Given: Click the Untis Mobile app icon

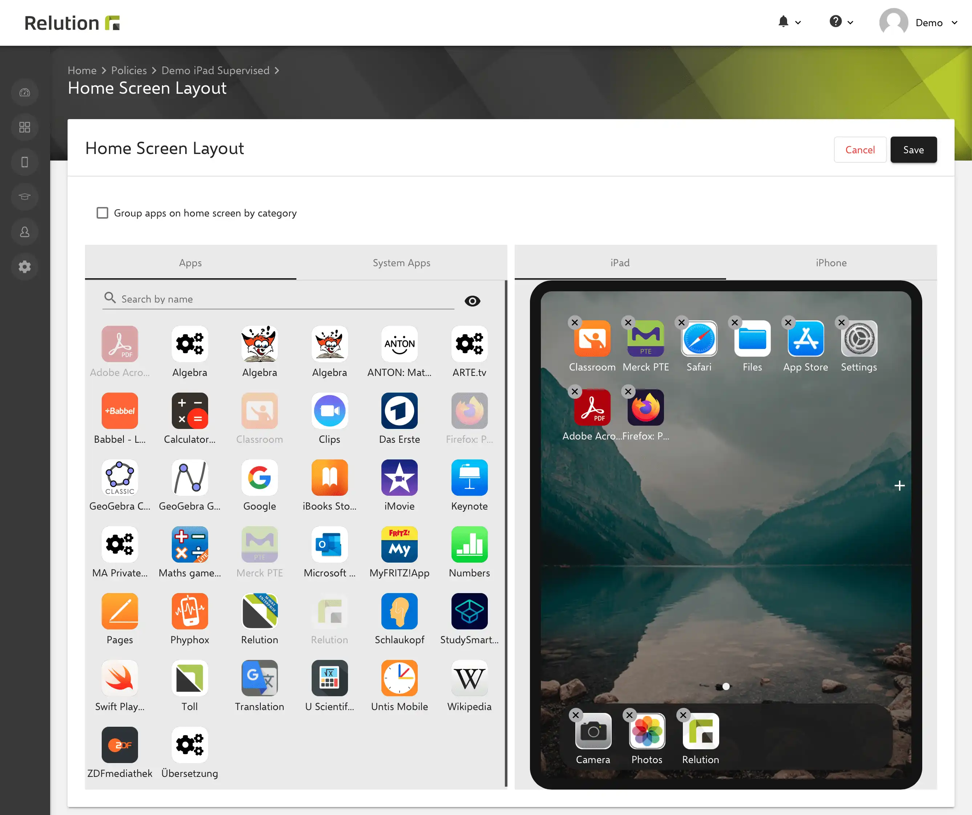Looking at the screenshot, I should click(399, 678).
